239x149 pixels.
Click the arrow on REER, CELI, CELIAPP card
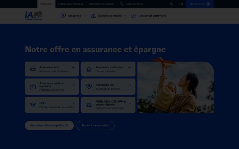(x=129, y=103)
